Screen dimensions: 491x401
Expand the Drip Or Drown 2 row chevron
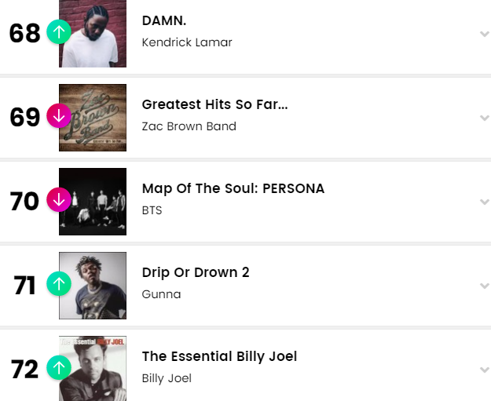coord(484,286)
